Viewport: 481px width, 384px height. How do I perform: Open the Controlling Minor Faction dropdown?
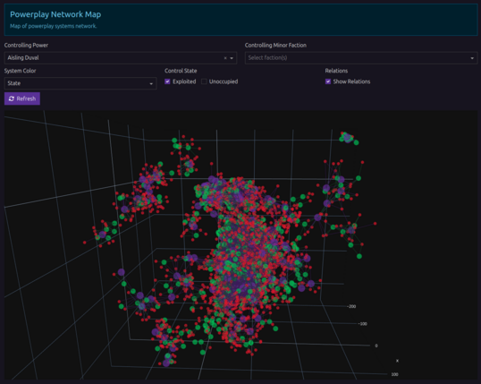click(472, 58)
